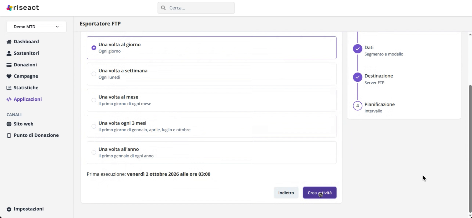Click the Crea attività button
Viewport: 472px width, 218px height.
point(320,193)
